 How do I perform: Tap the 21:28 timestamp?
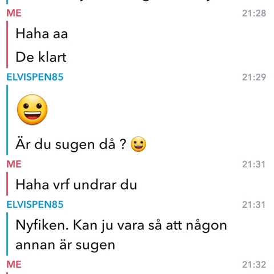pyautogui.click(x=254, y=13)
